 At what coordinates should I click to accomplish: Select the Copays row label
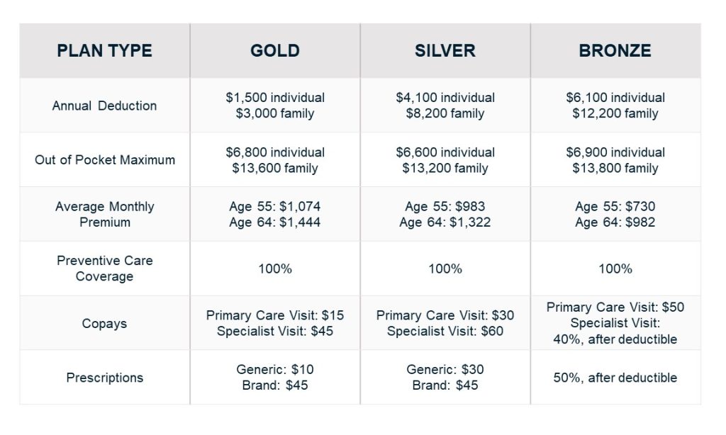[105, 323]
